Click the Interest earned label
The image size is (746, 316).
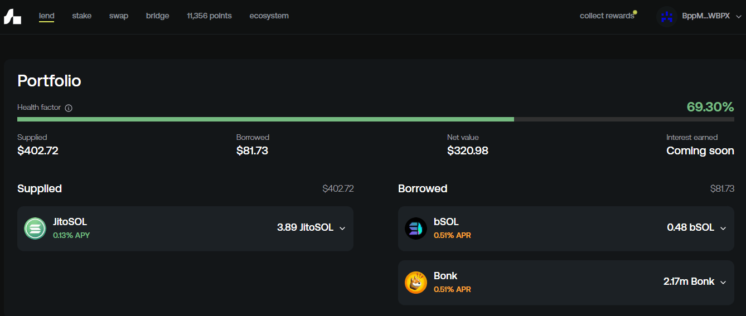pos(692,137)
